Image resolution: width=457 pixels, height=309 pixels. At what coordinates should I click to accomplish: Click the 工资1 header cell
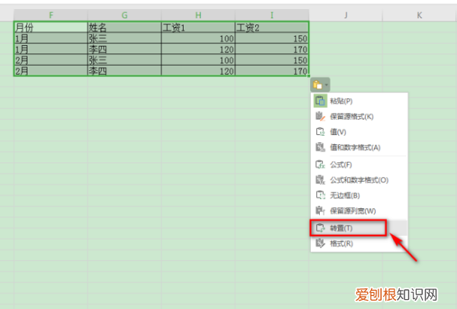click(198, 27)
